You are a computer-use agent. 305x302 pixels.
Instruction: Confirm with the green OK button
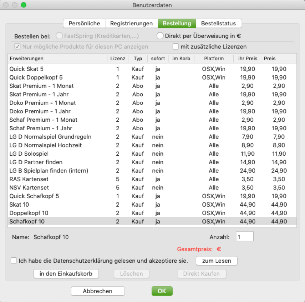pos(162,291)
